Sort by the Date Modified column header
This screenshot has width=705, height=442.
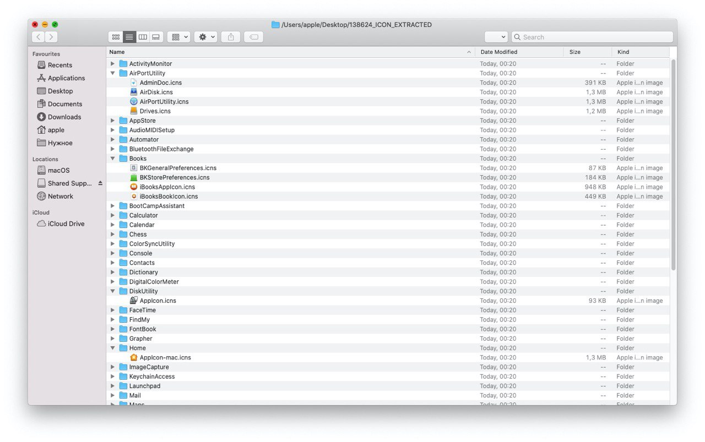point(520,52)
